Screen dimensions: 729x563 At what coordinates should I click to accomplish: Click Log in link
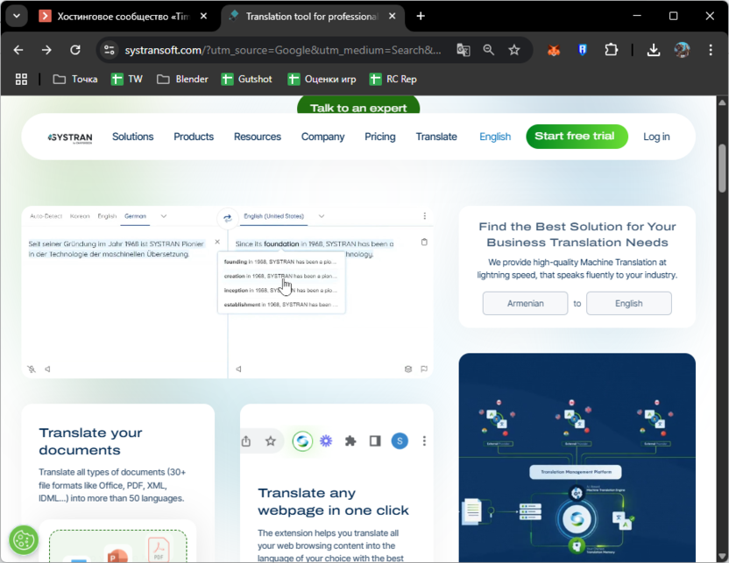[x=656, y=137]
